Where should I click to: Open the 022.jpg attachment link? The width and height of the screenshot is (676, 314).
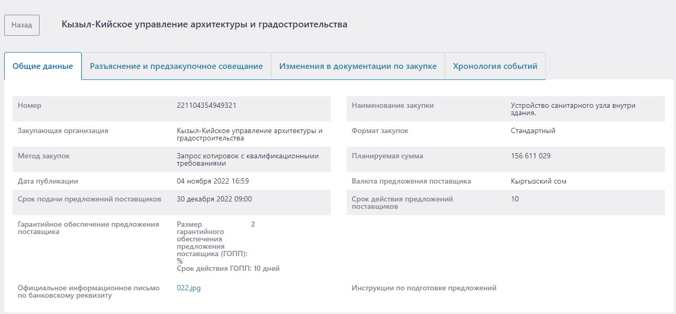point(189,288)
